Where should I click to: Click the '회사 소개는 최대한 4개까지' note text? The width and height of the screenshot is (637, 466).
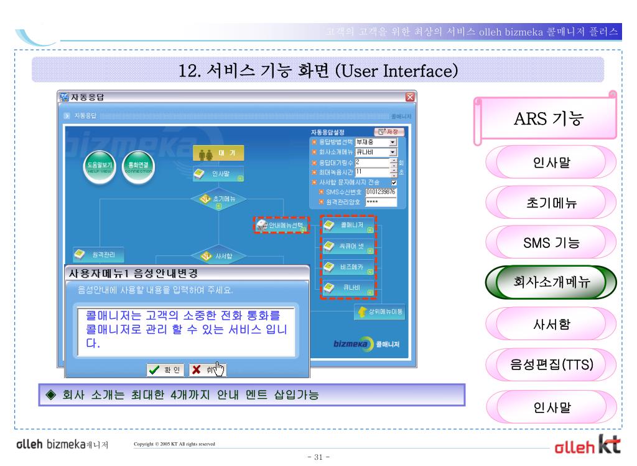pos(190,395)
